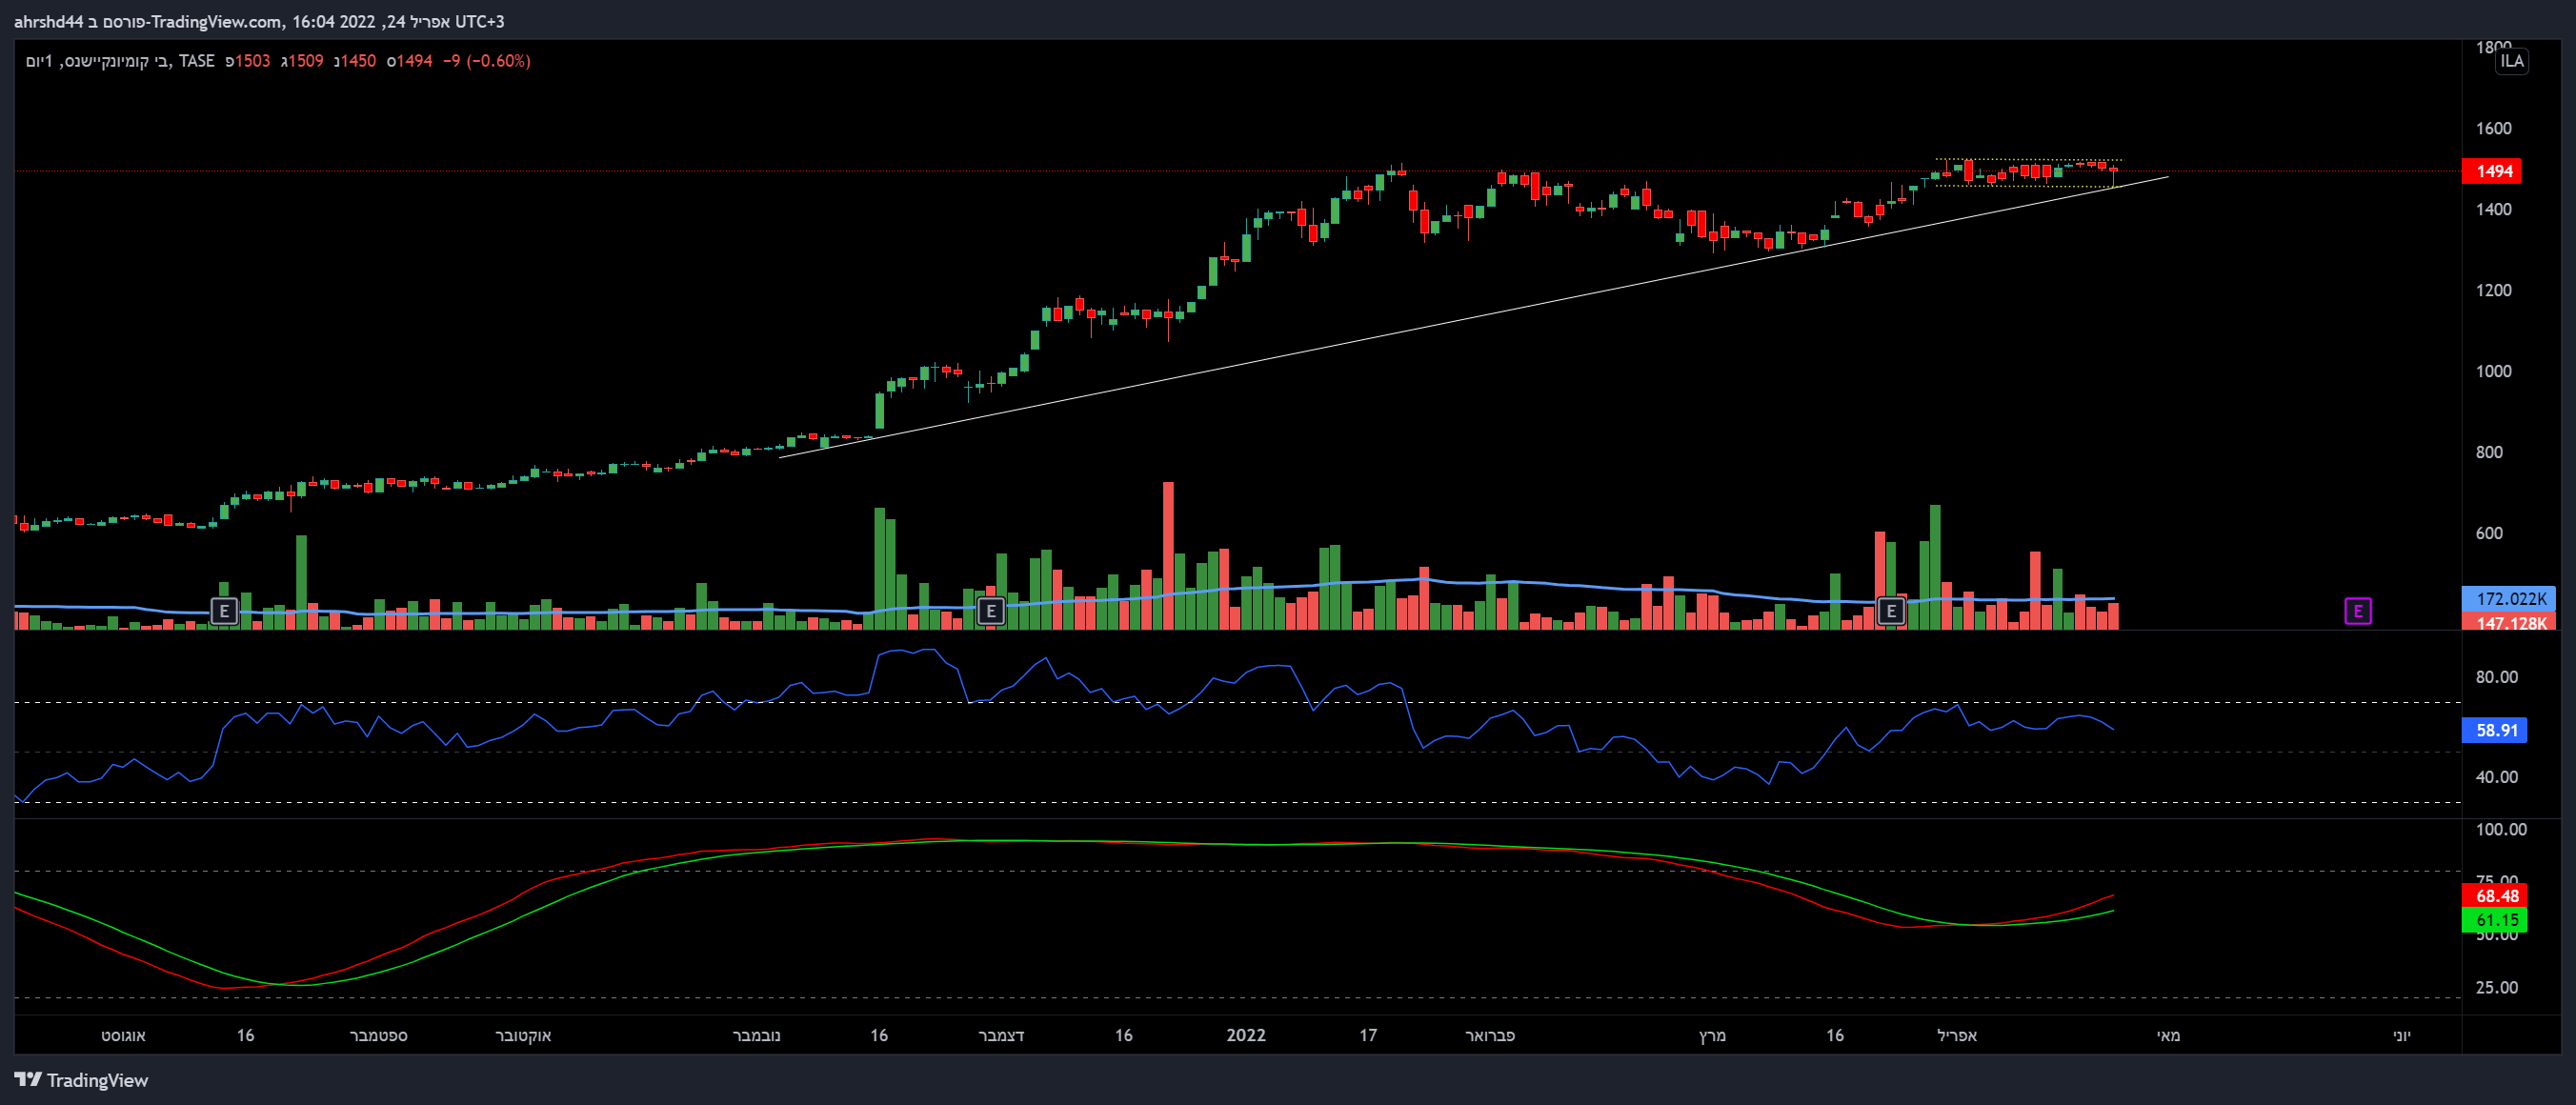Click the TradingView logo at bottom left
2576x1105 pixels.
point(82,1080)
